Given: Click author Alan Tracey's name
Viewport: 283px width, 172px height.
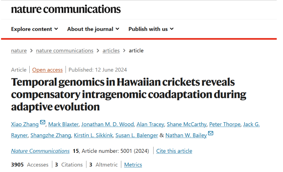Looking at the screenshot, I should [150, 124].
